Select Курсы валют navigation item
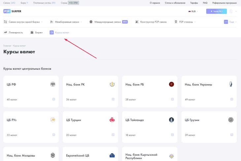Image resolution: width=241 pixels, height=161 pixels. coord(62,32)
